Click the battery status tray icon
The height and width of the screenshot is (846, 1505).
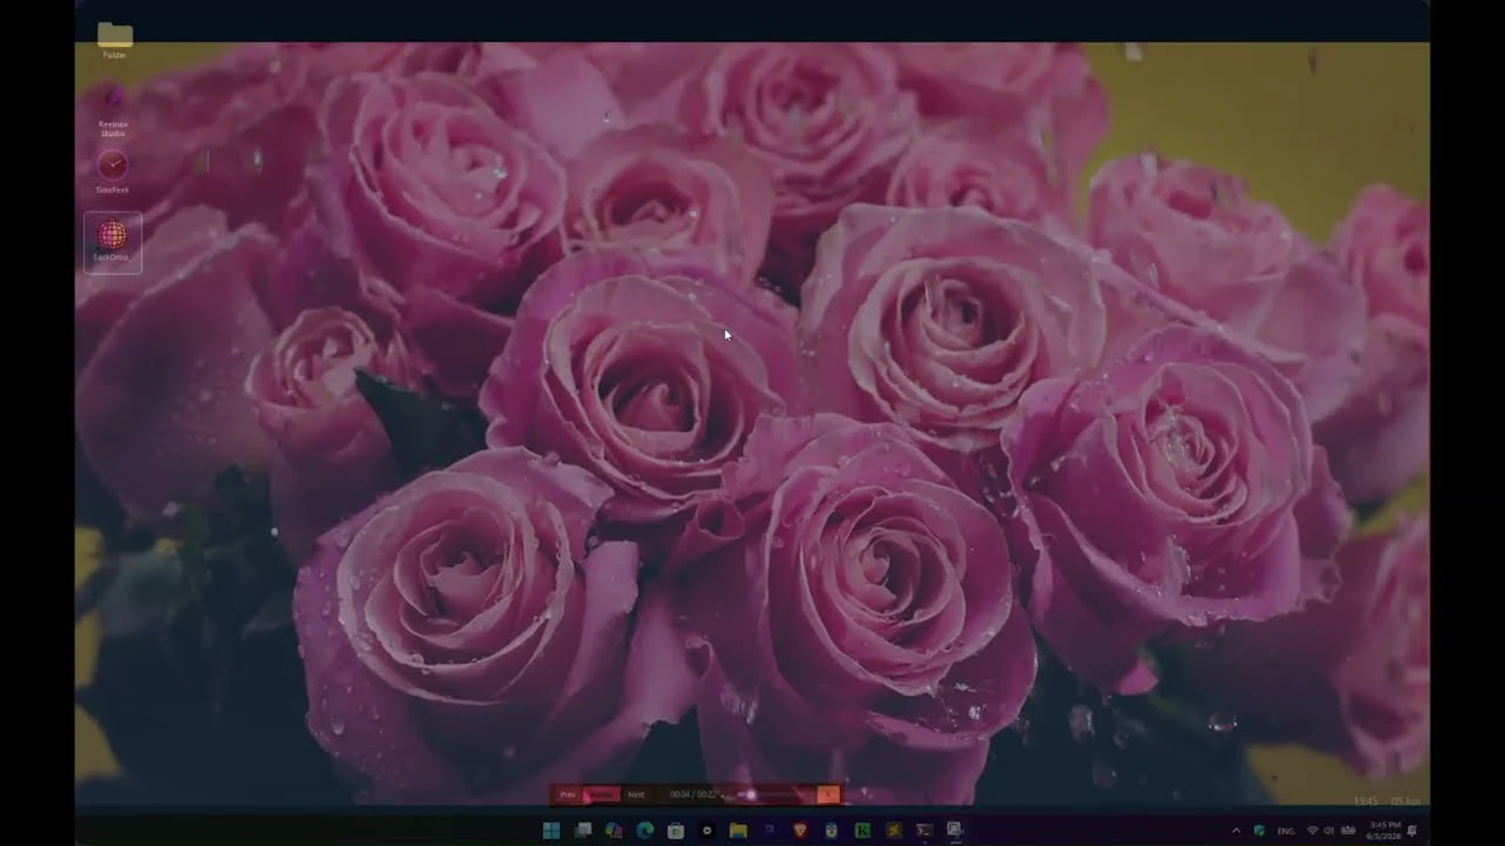[1348, 831]
